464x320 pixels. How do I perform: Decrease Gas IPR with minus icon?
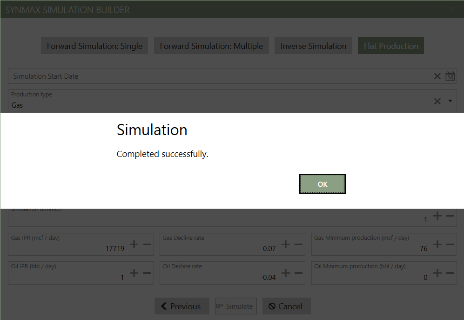pyautogui.click(x=147, y=245)
